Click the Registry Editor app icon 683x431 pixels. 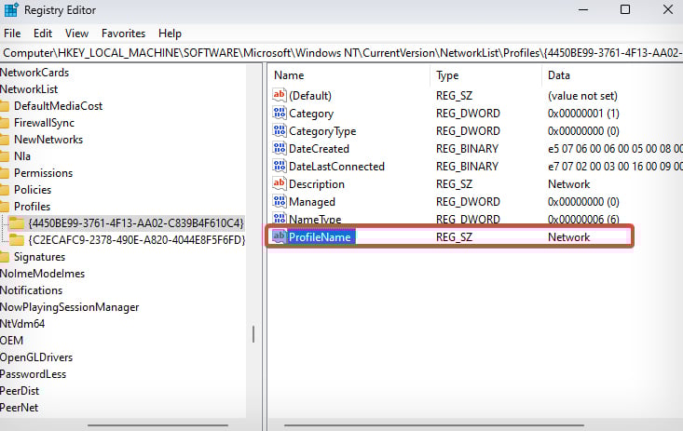point(11,9)
